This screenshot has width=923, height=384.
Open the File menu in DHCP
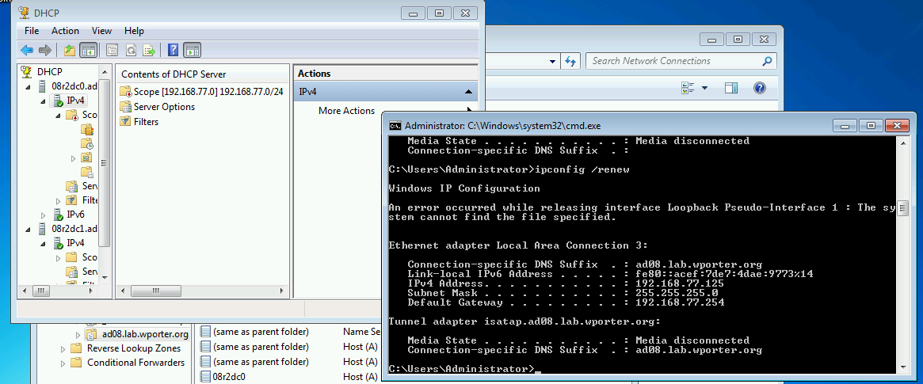pyautogui.click(x=32, y=31)
